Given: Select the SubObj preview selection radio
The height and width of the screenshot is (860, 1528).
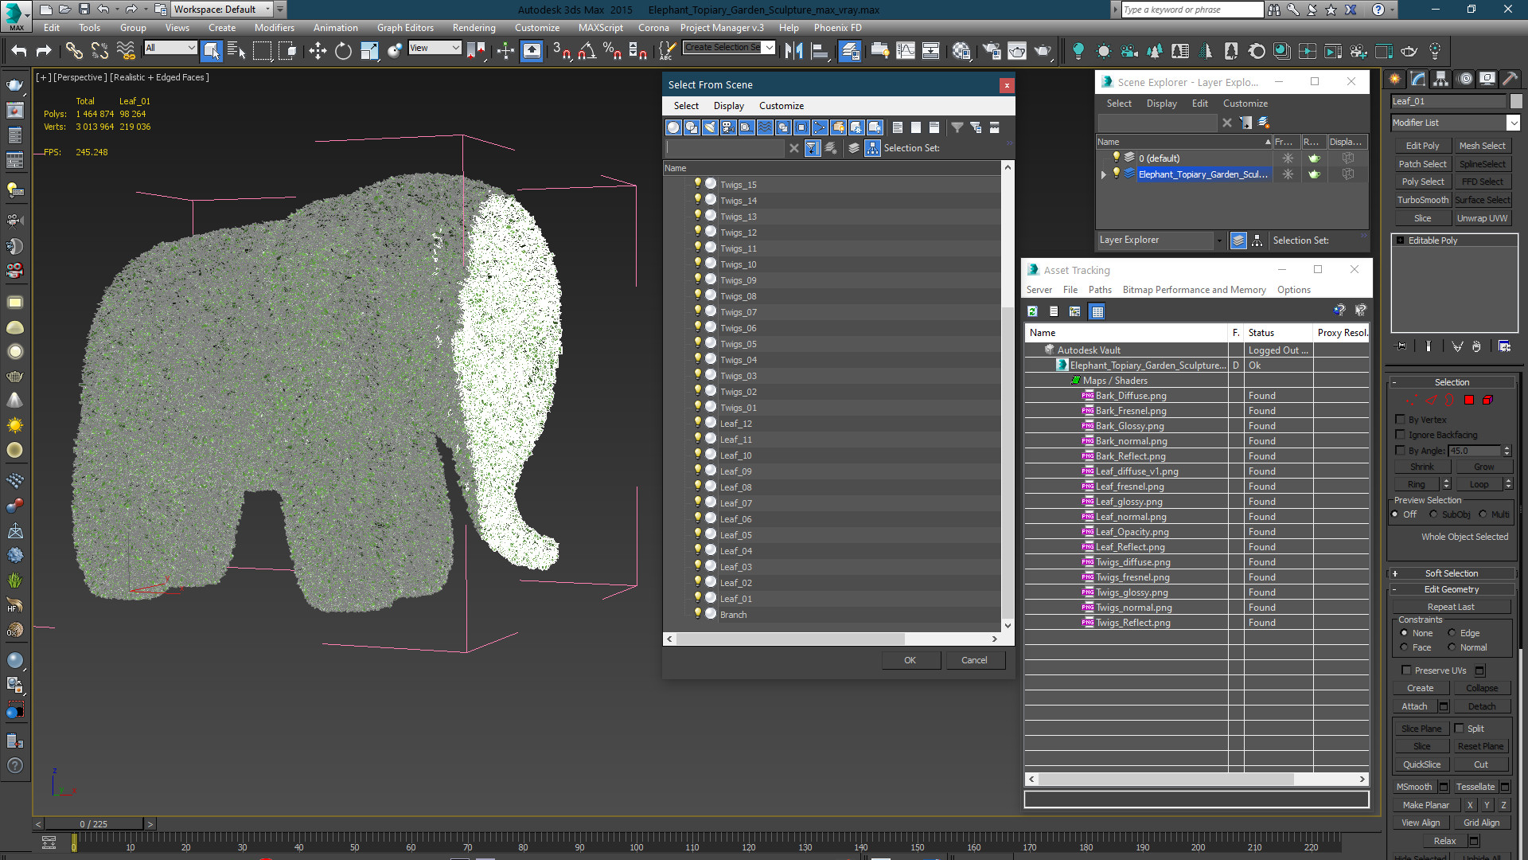Looking at the screenshot, I should point(1434,514).
